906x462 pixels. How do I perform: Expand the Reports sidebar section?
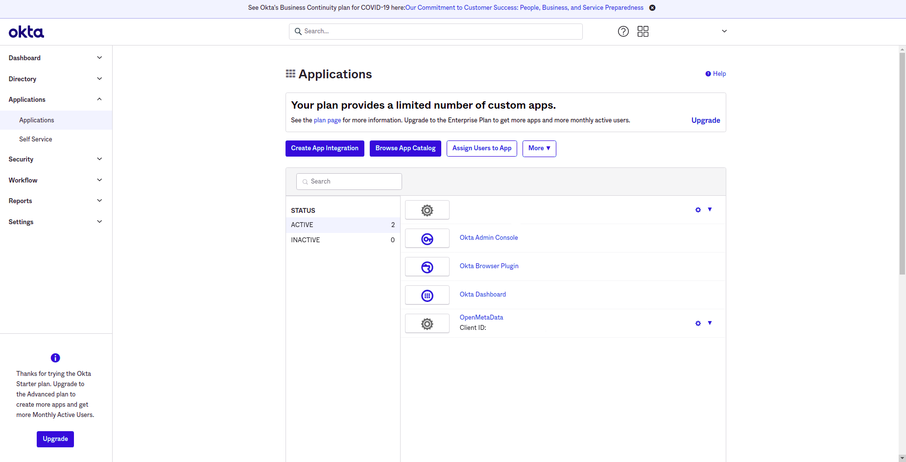[56, 201]
